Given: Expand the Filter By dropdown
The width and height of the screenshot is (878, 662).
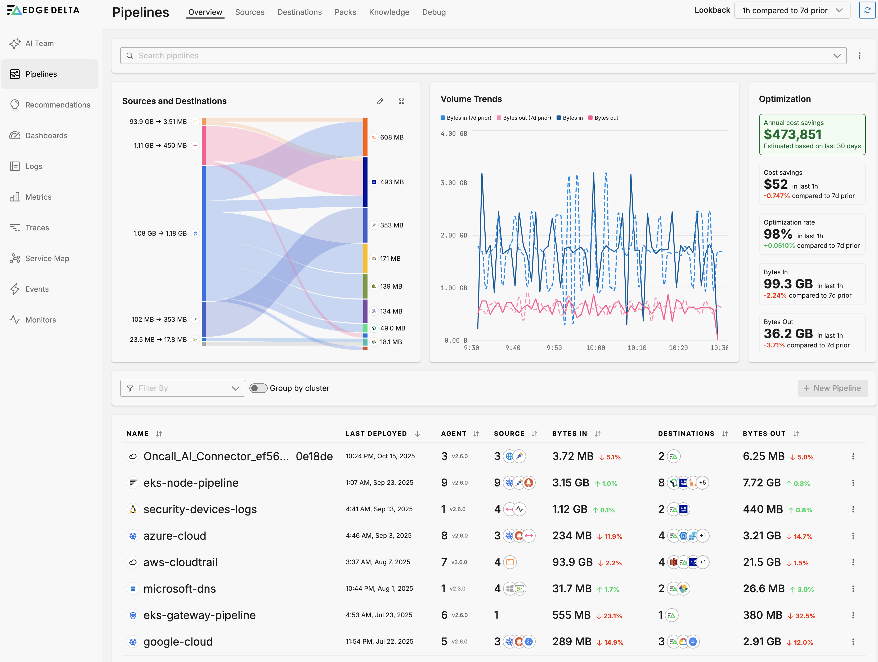Looking at the screenshot, I should click(x=183, y=388).
